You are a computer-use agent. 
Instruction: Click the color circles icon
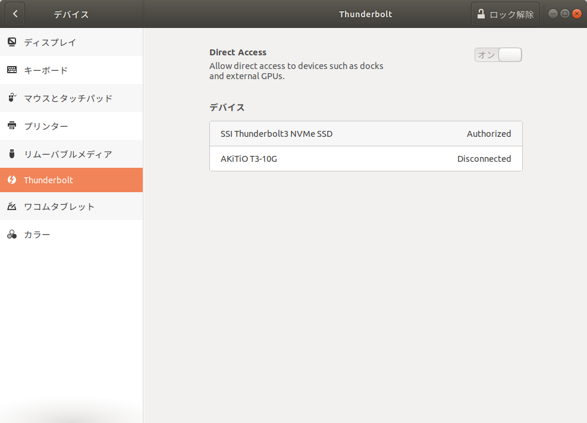12,234
